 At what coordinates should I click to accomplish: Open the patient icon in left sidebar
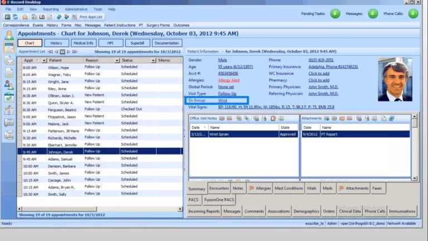(9, 35)
